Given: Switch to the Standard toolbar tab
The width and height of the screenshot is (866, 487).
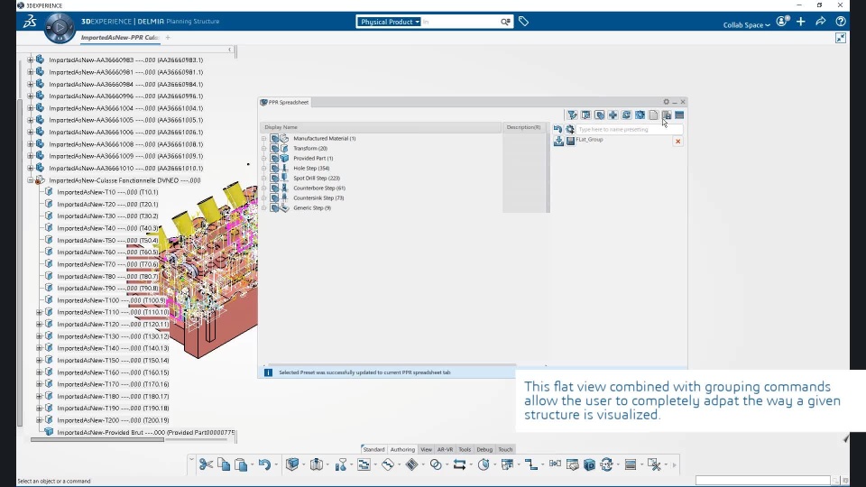Looking at the screenshot, I should click(x=373, y=449).
